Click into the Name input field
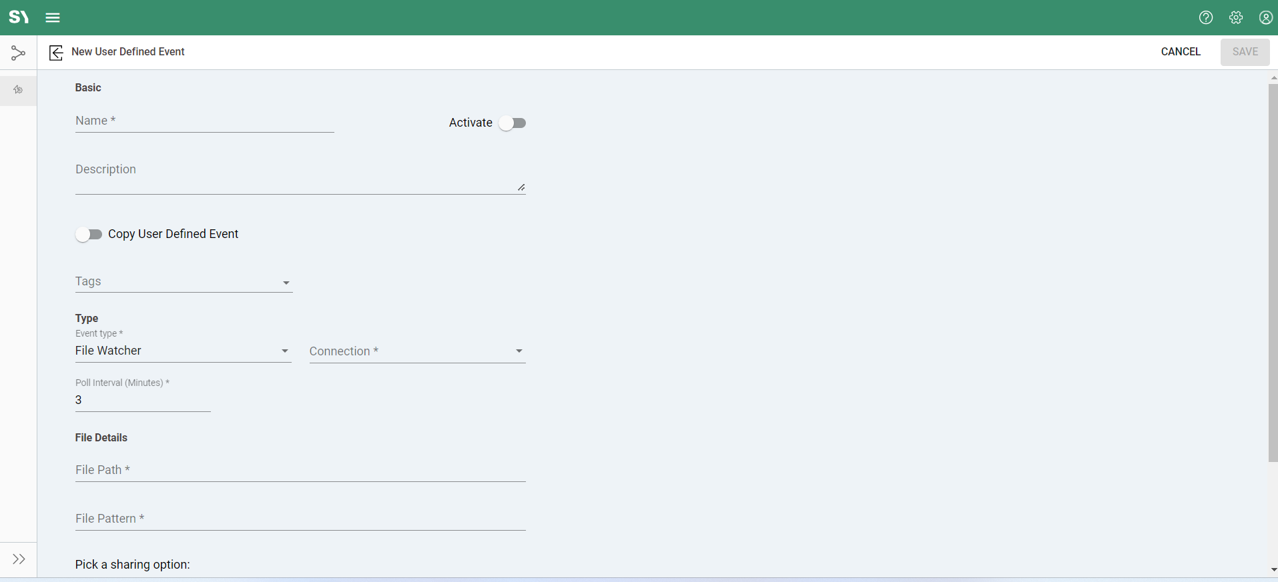1278x582 pixels. tap(204, 121)
